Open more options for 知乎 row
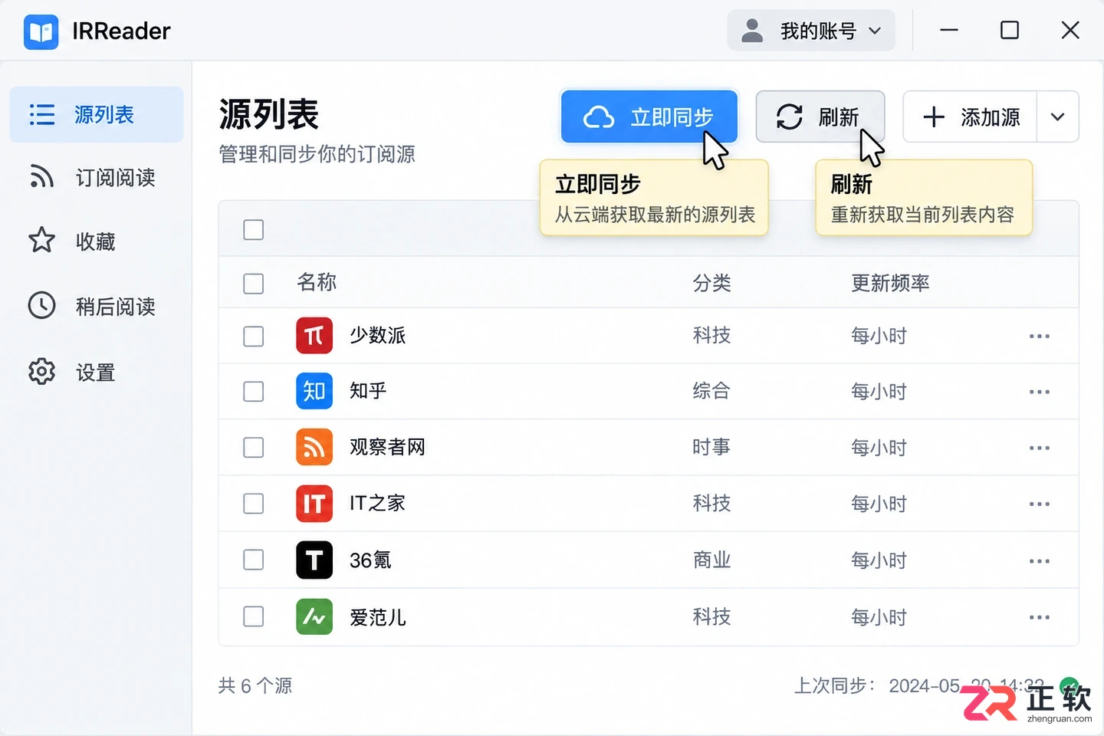1104x736 pixels. pos(1040,392)
